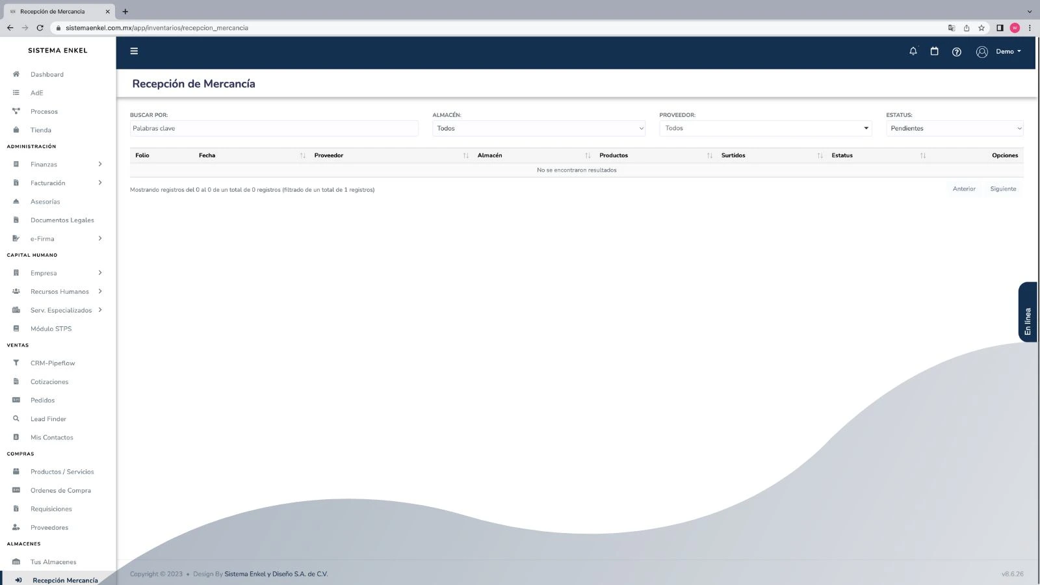Click the hamburger menu icon
The image size is (1040, 585).
(134, 51)
